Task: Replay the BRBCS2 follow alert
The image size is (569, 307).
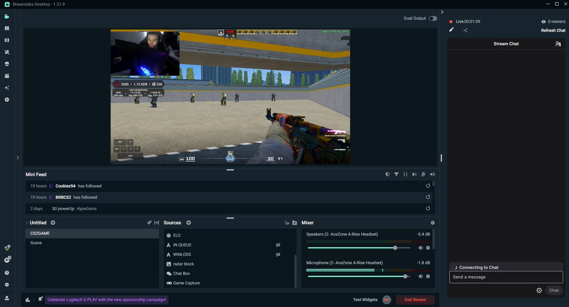Action: click(428, 197)
